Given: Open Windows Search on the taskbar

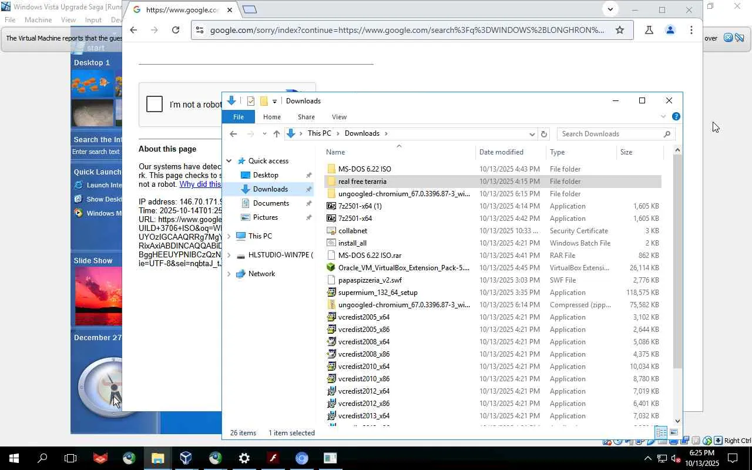Looking at the screenshot, I should pyautogui.click(x=42, y=458).
